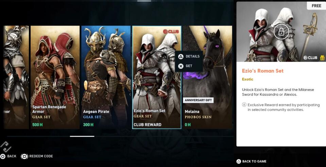Click Back to Game text
This screenshot has width=326, height=167.
pos(254,161)
